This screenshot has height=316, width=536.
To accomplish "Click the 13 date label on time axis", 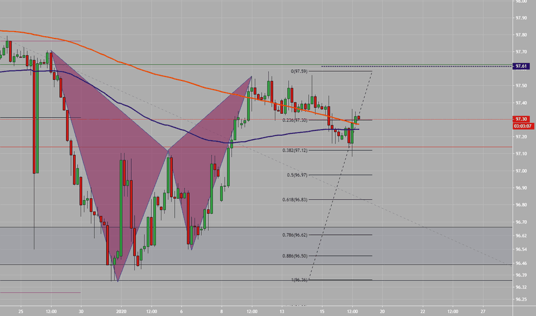I will [282, 311].
